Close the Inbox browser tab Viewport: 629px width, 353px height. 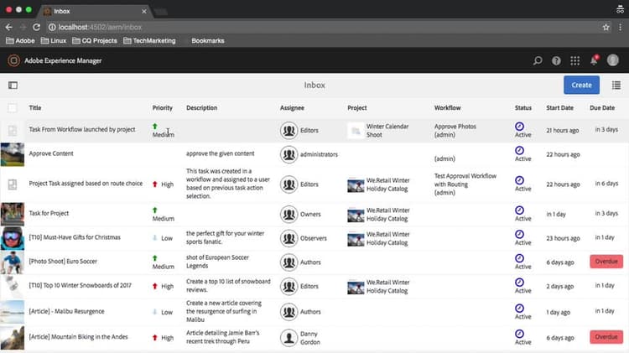coord(144,11)
